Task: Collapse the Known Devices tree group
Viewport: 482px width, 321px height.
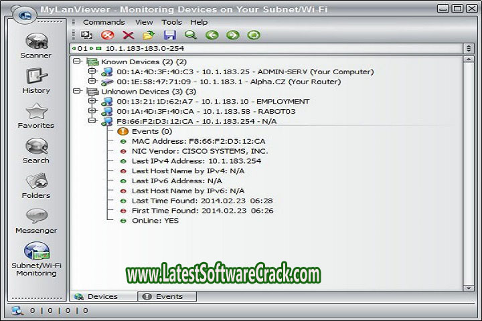Action: [x=78, y=62]
